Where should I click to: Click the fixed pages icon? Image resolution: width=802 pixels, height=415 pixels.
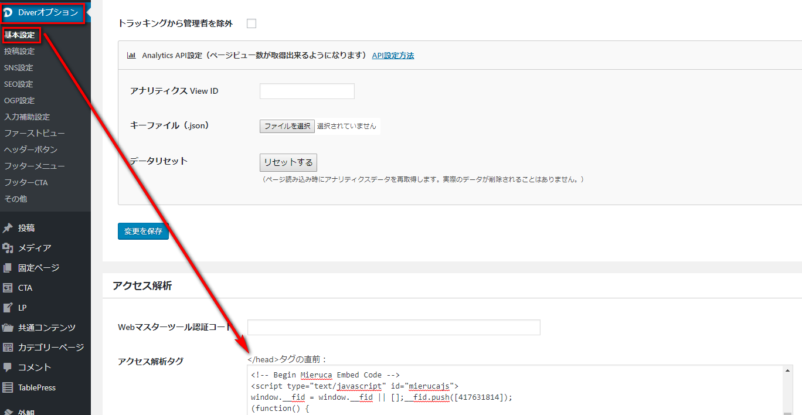coord(8,268)
